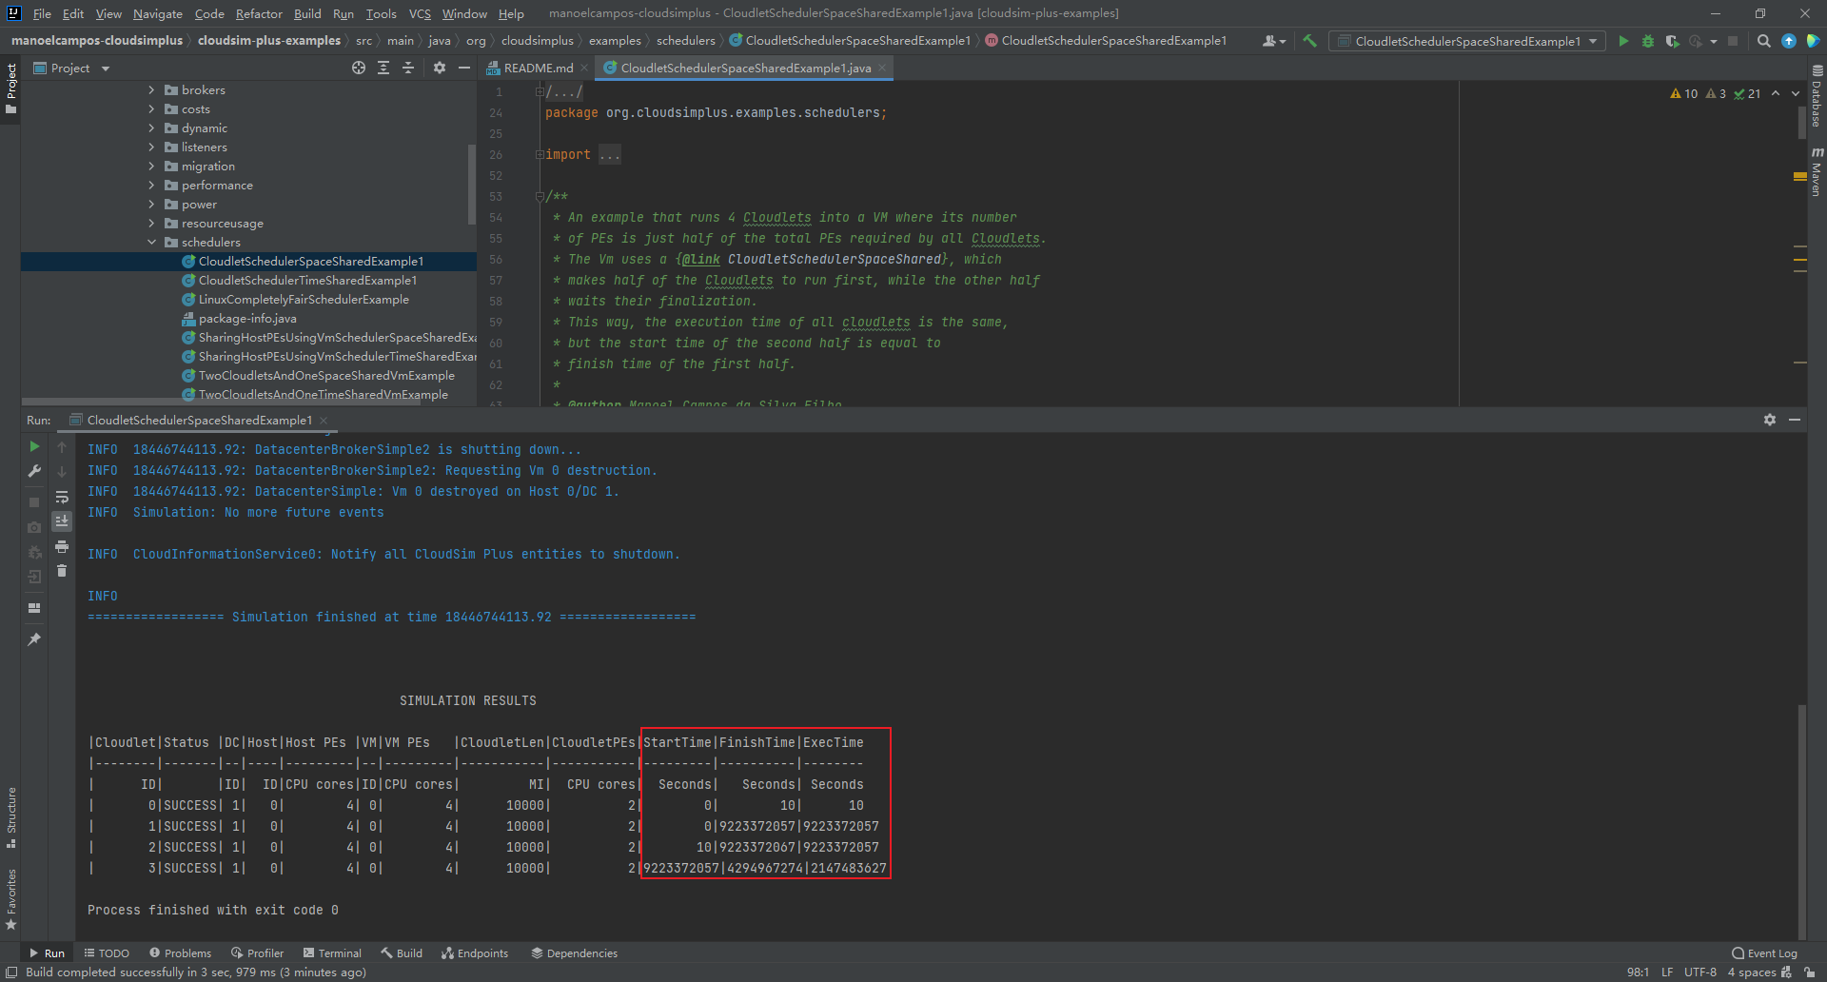Image resolution: width=1827 pixels, height=982 pixels.
Task: Open Run configuration settings gear in console panel
Action: (1769, 419)
